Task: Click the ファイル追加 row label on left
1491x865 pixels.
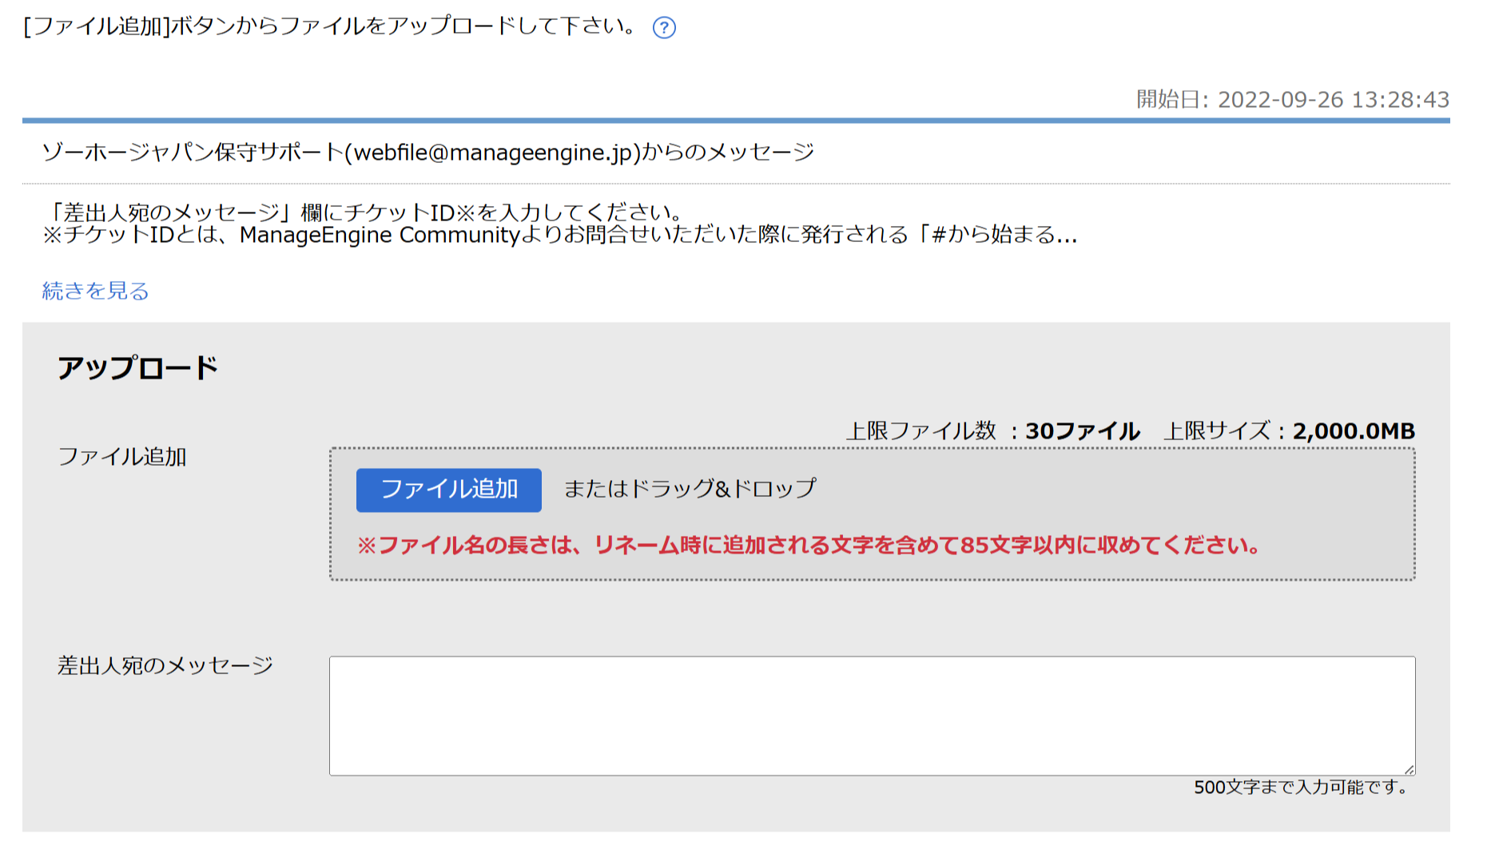Action: (122, 457)
